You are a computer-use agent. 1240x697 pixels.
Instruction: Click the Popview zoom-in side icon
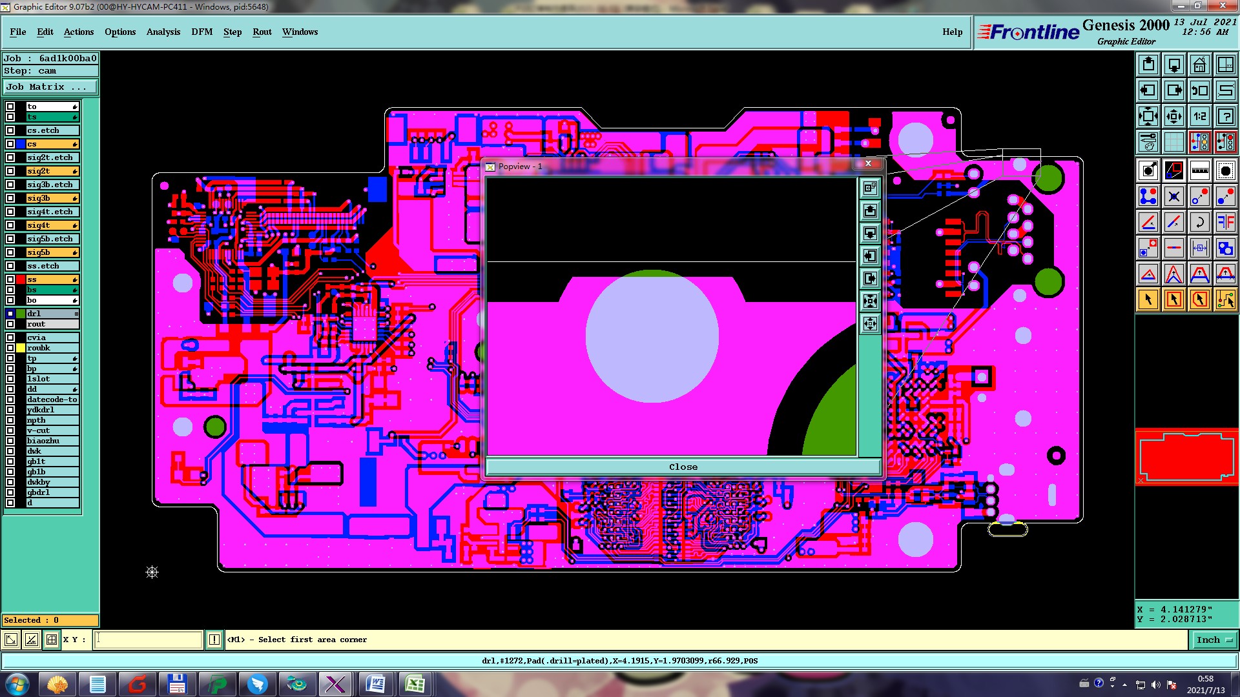pyautogui.click(x=871, y=301)
